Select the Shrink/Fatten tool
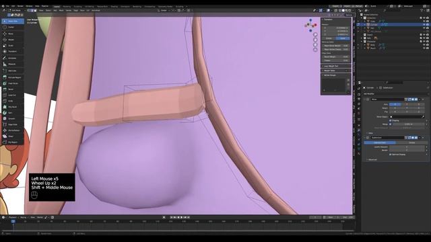 click(x=13, y=130)
